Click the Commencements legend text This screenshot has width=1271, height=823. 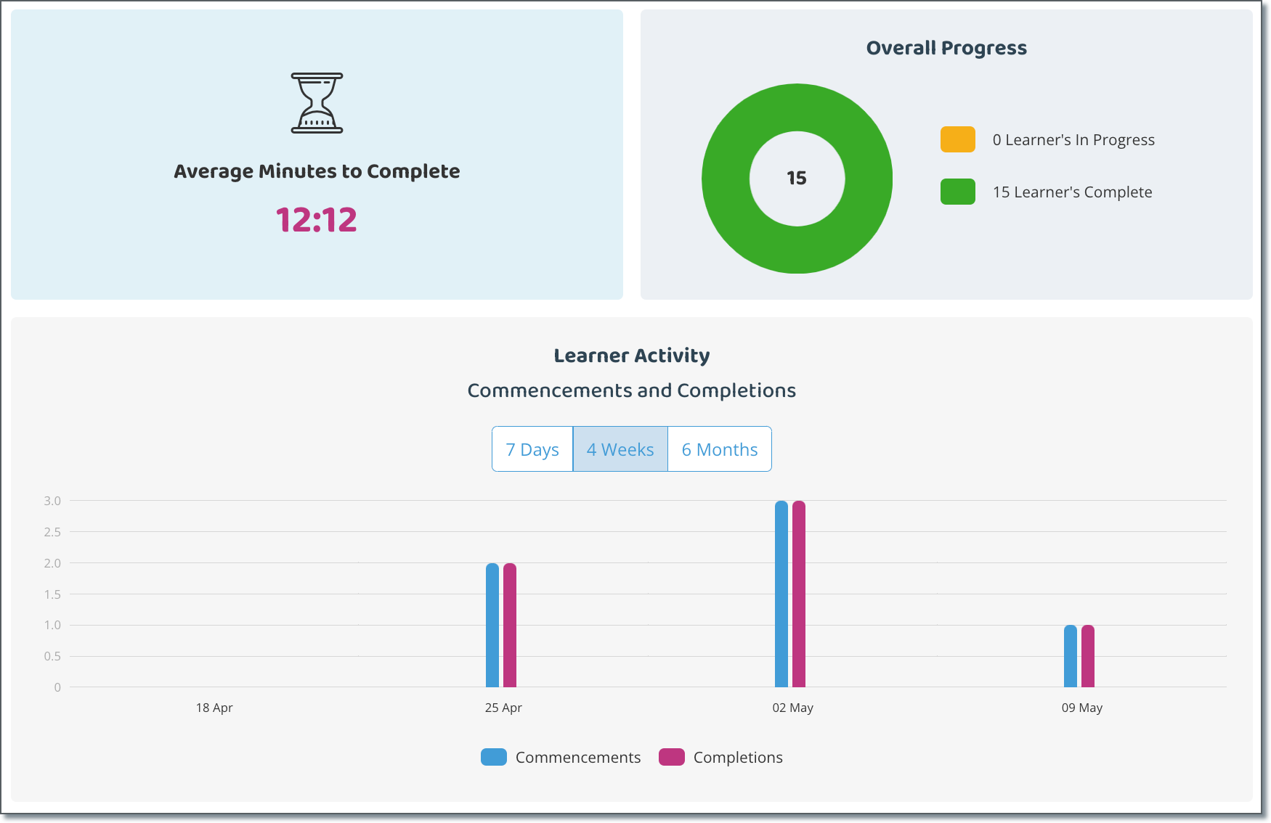pyautogui.click(x=578, y=758)
